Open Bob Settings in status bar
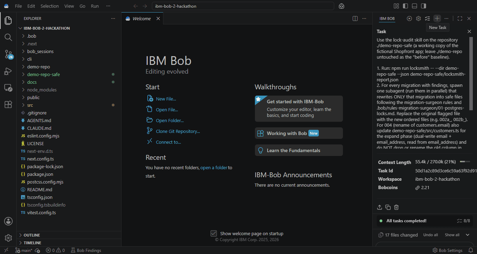477x254 pixels. (x=447, y=250)
